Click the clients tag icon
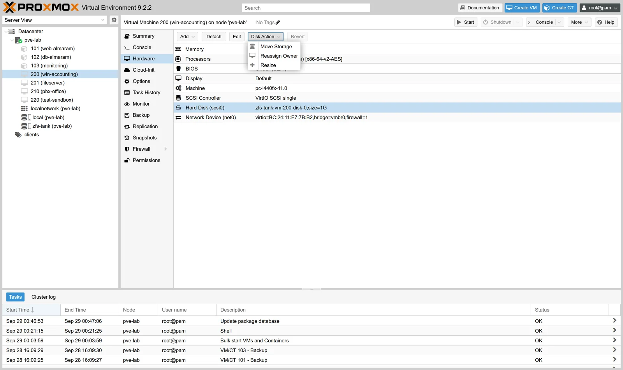623x370 pixels. click(18, 135)
